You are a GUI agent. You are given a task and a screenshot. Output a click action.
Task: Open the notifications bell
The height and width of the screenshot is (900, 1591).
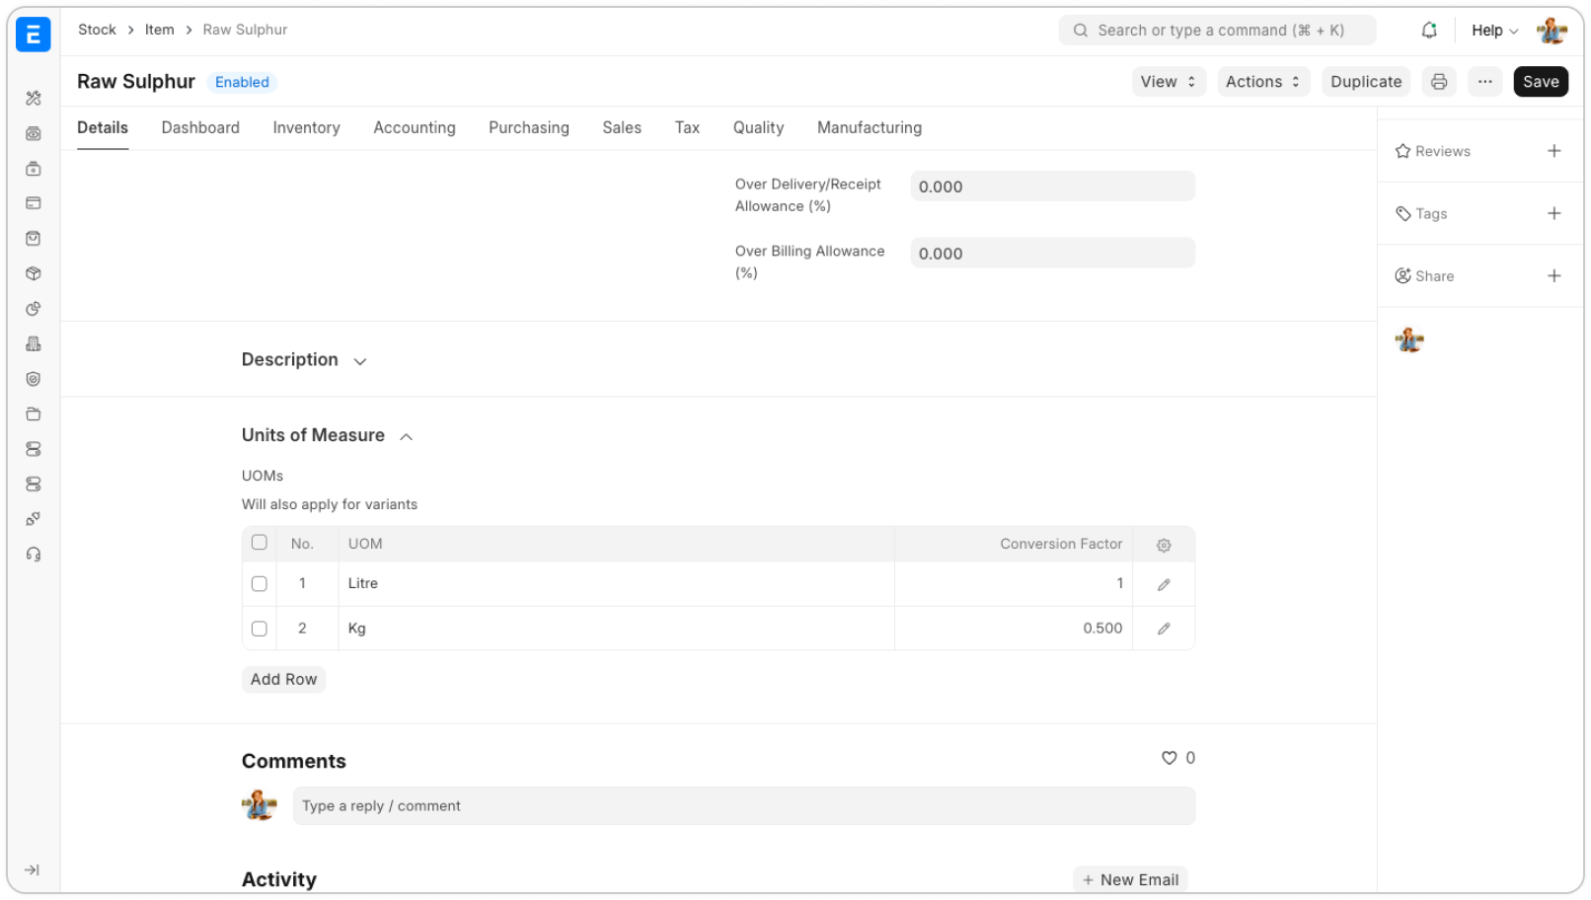coord(1428,31)
